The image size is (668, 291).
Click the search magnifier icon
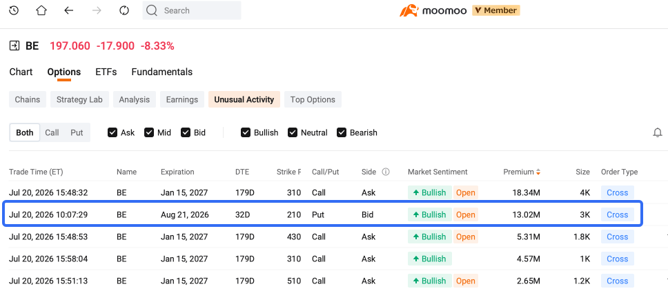(152, 10)
